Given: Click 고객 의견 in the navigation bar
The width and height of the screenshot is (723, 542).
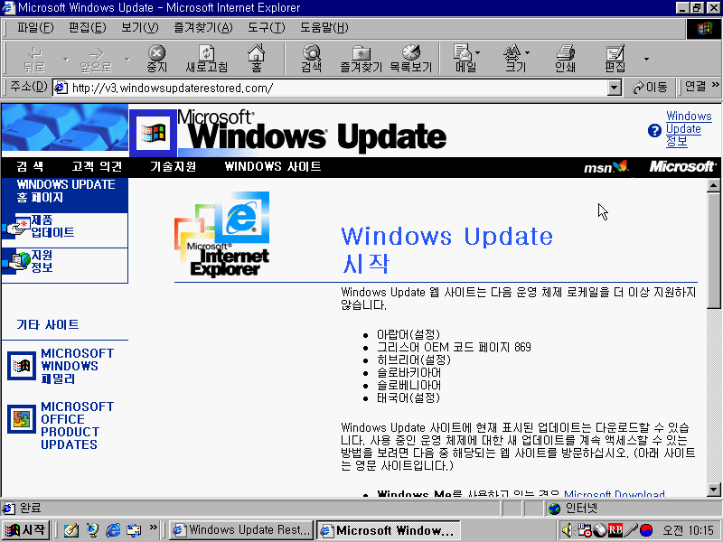Looking at the screenshot, I should 97,166.
